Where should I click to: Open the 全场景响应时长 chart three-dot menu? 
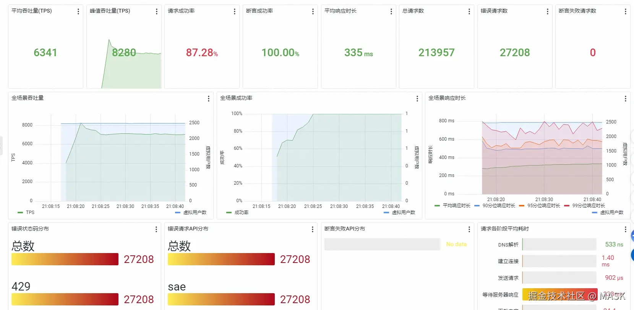click(x=626, y=99)
